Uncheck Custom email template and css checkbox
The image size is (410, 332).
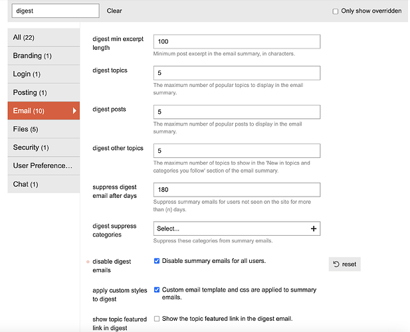(157, 290)
